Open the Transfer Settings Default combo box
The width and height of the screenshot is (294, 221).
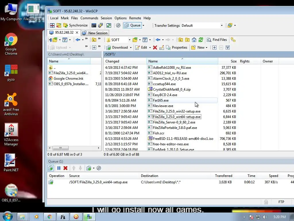click(x=202, y=26)
